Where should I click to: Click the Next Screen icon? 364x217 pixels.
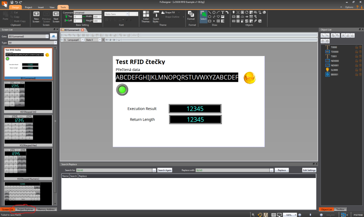click(56, 16)
